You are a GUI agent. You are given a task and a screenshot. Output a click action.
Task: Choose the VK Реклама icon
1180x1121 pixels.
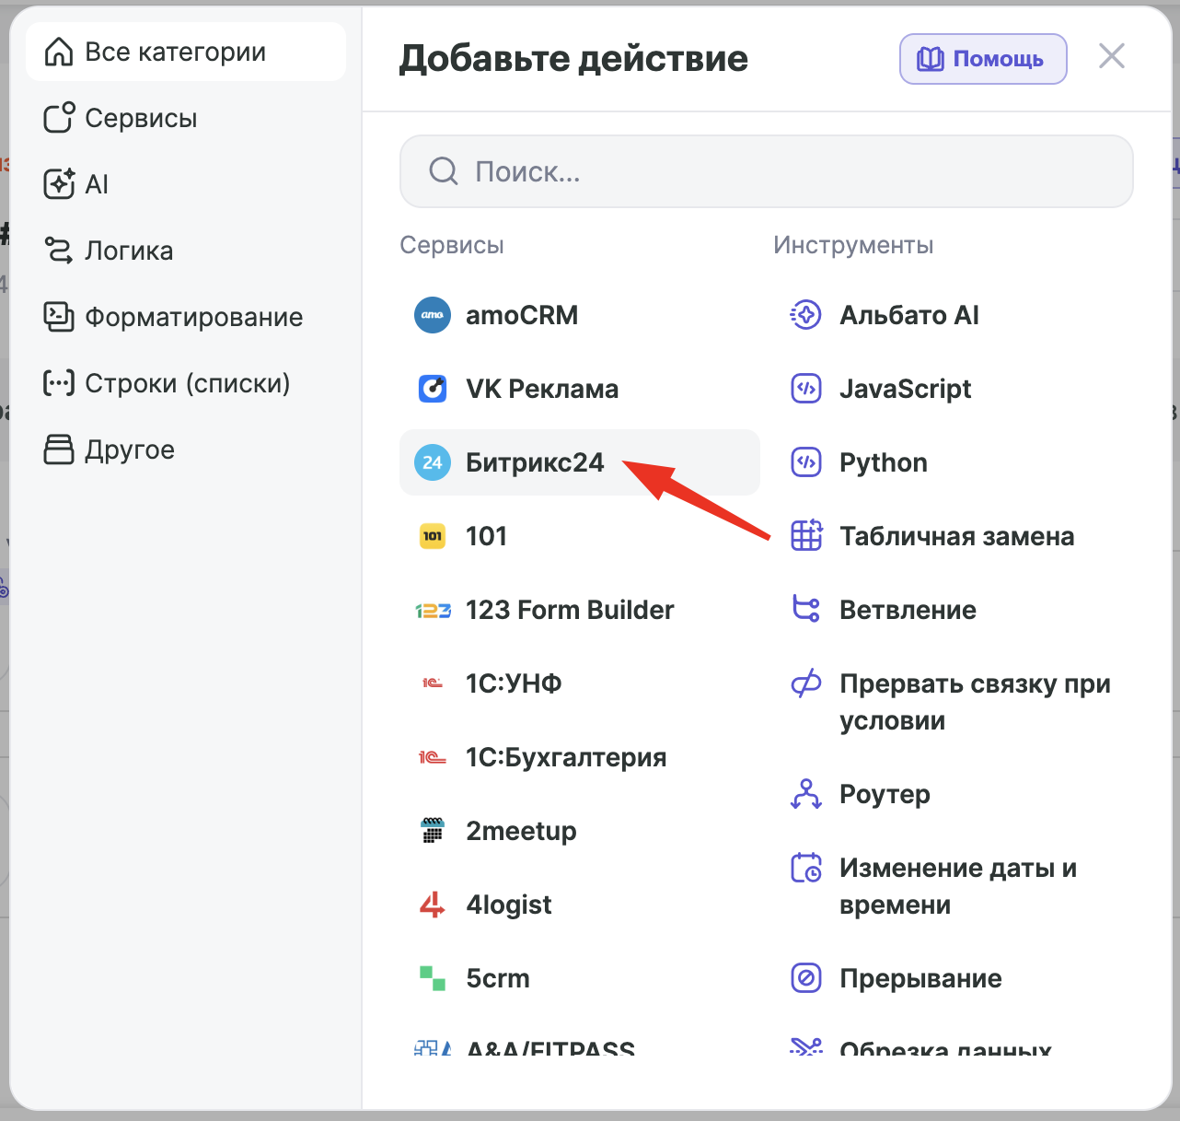click(x=433, y=389)
